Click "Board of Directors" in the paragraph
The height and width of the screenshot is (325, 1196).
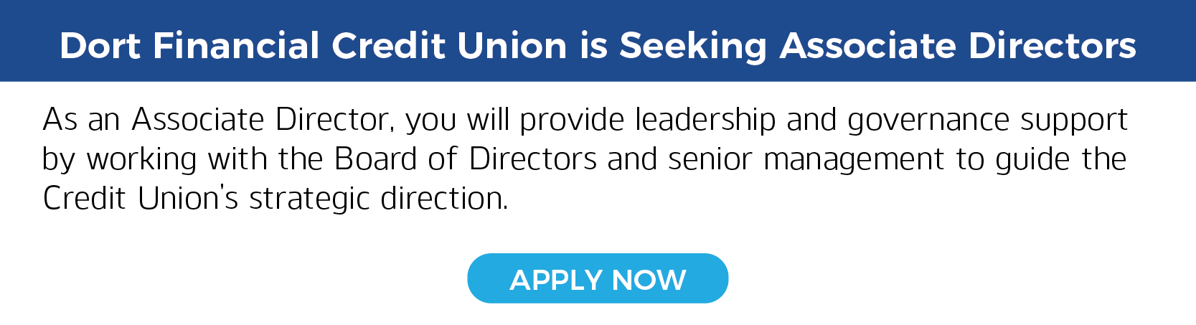click(x=465, y=159)
